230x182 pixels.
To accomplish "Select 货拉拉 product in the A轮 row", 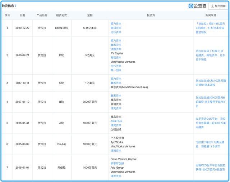I will (42, 123).
